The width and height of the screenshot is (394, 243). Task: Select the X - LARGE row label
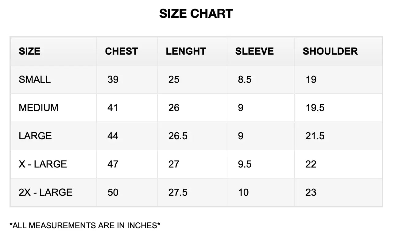pos(43,164)
